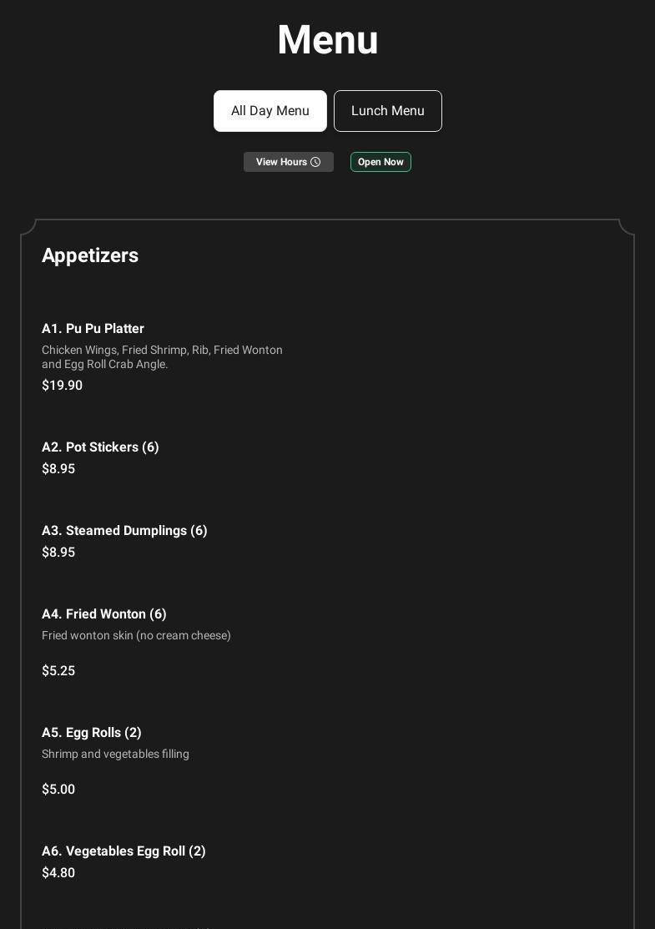Click the 'no cream cheese' wonton description

(x=136, y=635)
